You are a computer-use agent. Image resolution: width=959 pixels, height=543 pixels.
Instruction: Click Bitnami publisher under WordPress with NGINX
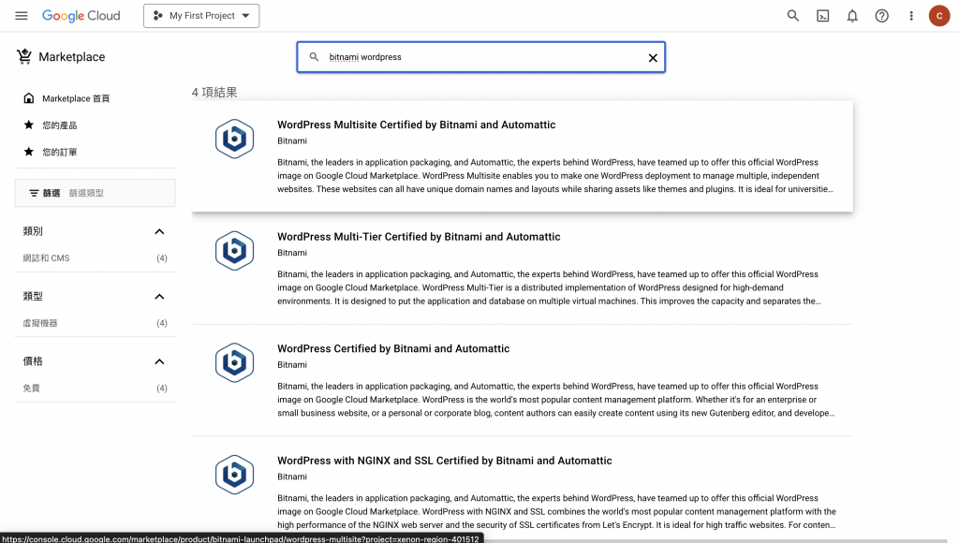tap(292, 477)
